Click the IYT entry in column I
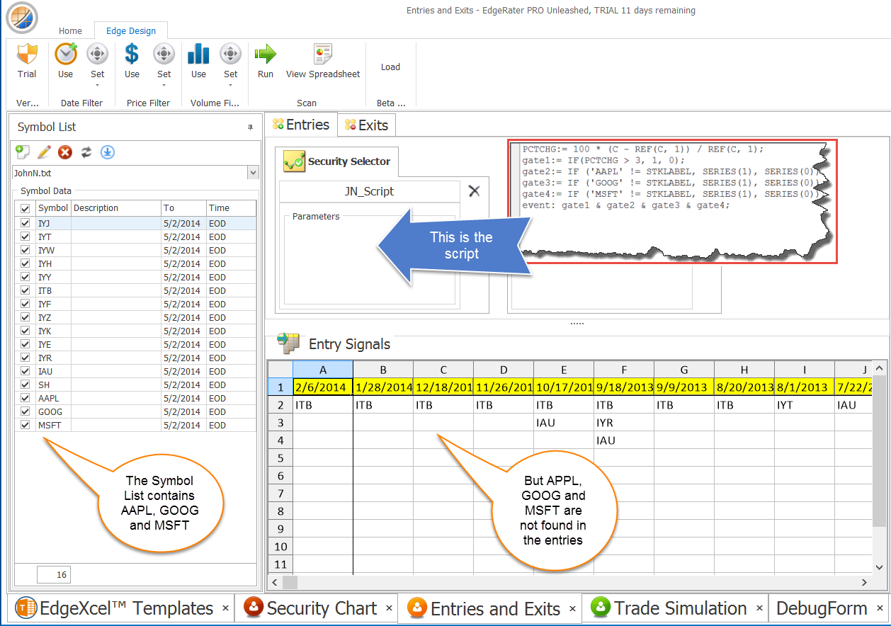The image size is (891, 626). pos(805,405)
